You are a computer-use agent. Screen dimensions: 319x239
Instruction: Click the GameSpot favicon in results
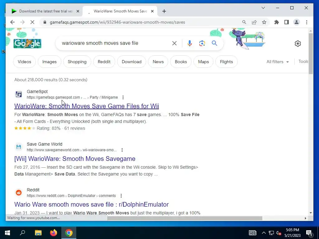(19, 94)
